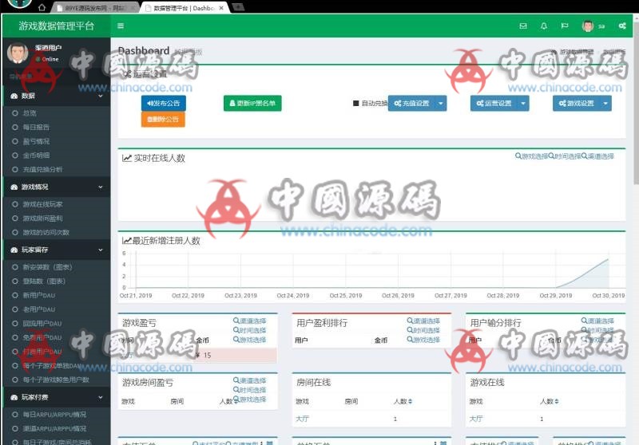Open the 运营设置 dropdown arrow
Screen dimensions: 639x445
(x=523, y=104)
